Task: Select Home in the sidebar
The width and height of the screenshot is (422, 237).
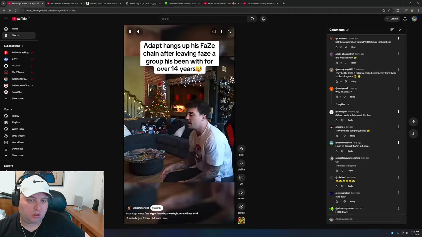Action: 18,29
